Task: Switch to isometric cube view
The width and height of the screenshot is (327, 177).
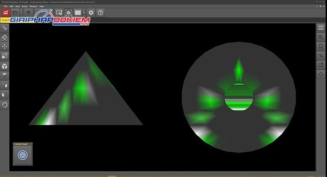Action: click(x=5, y=66)
